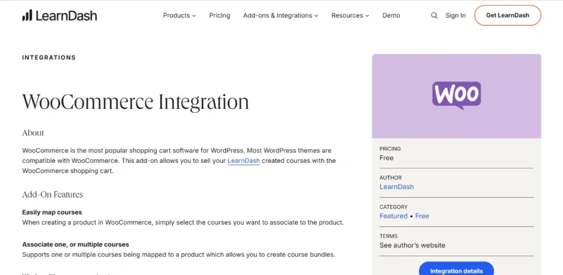
Task: Click the "See author's website" terms text
Action: pos(412,245)
